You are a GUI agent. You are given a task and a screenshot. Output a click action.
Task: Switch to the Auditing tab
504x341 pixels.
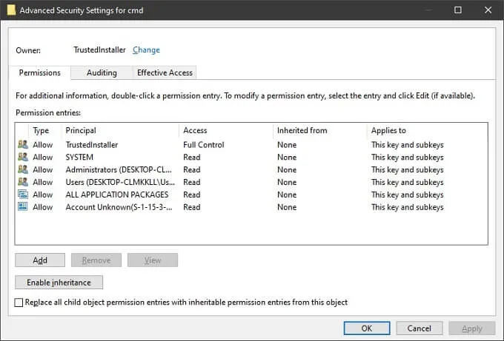(102, 72)
